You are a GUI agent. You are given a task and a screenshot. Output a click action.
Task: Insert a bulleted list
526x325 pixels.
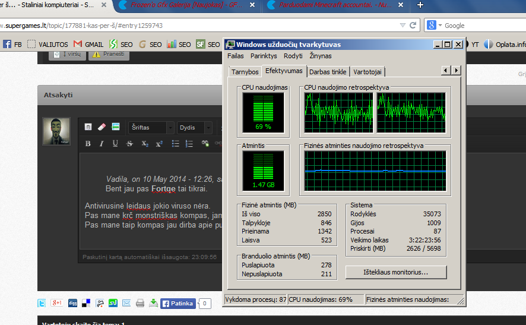[175, 144]
